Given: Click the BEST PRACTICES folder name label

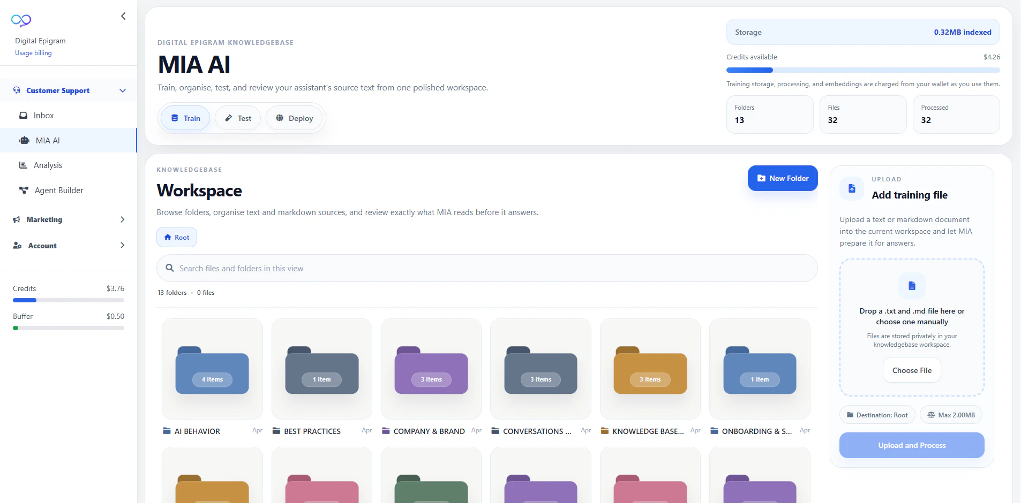Looking at the screenshot, I should pyautogui.click(x=312, y=431).
